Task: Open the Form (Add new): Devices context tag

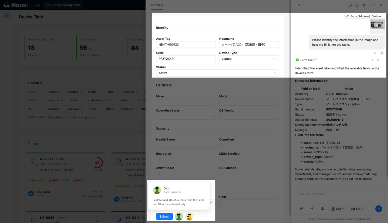Action: click(364, 16)
